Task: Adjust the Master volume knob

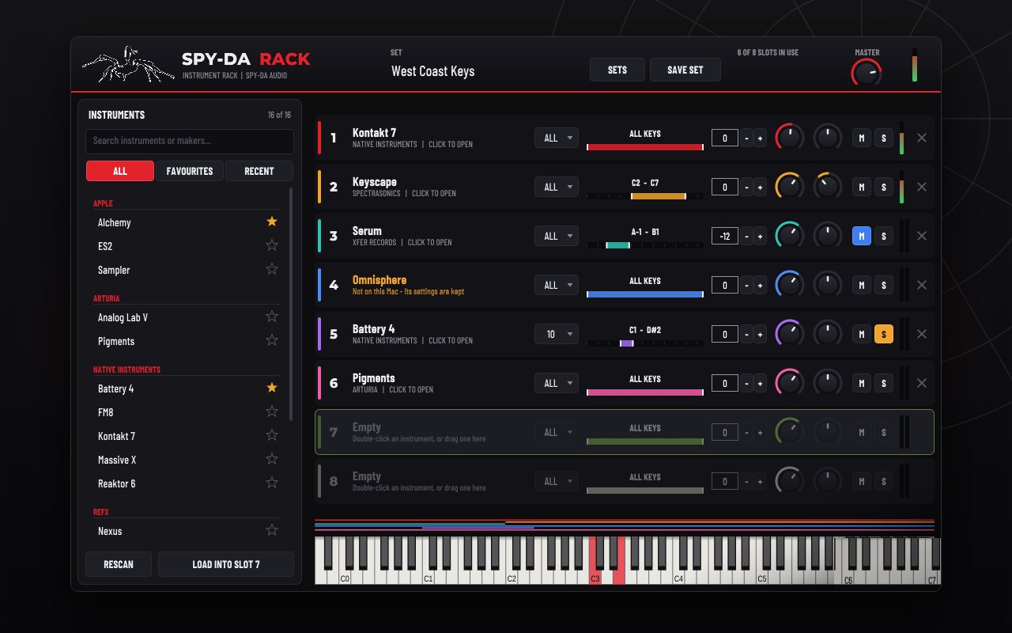Action: [x=867, y=74]
